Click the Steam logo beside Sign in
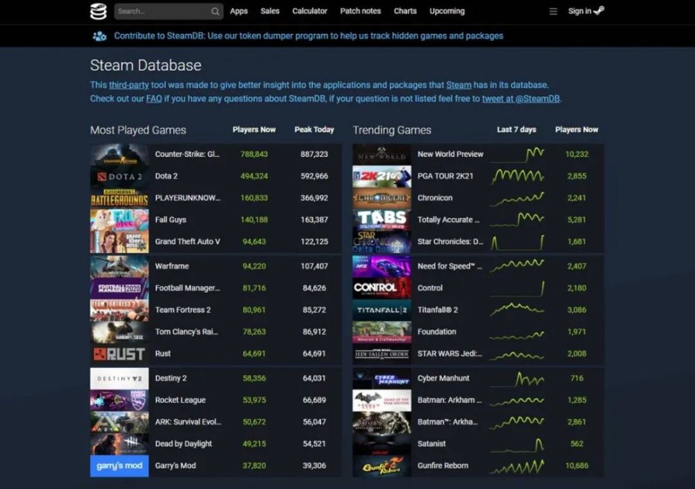The height and width of the screenshot is (489, 695). point(599,10)
